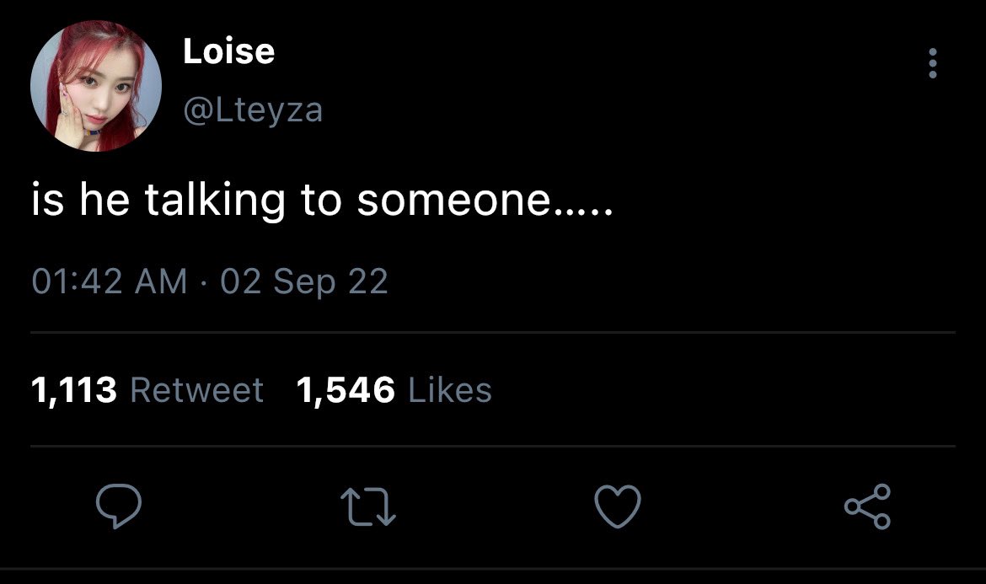This screenshot has width=986, height=584.
Task: Click the comma digits '113' of retweet count
Action: click(x=85, y=389)
